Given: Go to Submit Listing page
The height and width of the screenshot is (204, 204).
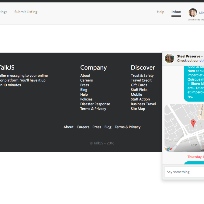Looking at the screenshot, I should pyautogui.click(x=26, y=12).
